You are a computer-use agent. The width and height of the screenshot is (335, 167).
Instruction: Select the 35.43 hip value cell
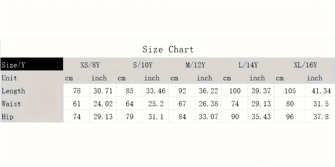coord(261,116)
